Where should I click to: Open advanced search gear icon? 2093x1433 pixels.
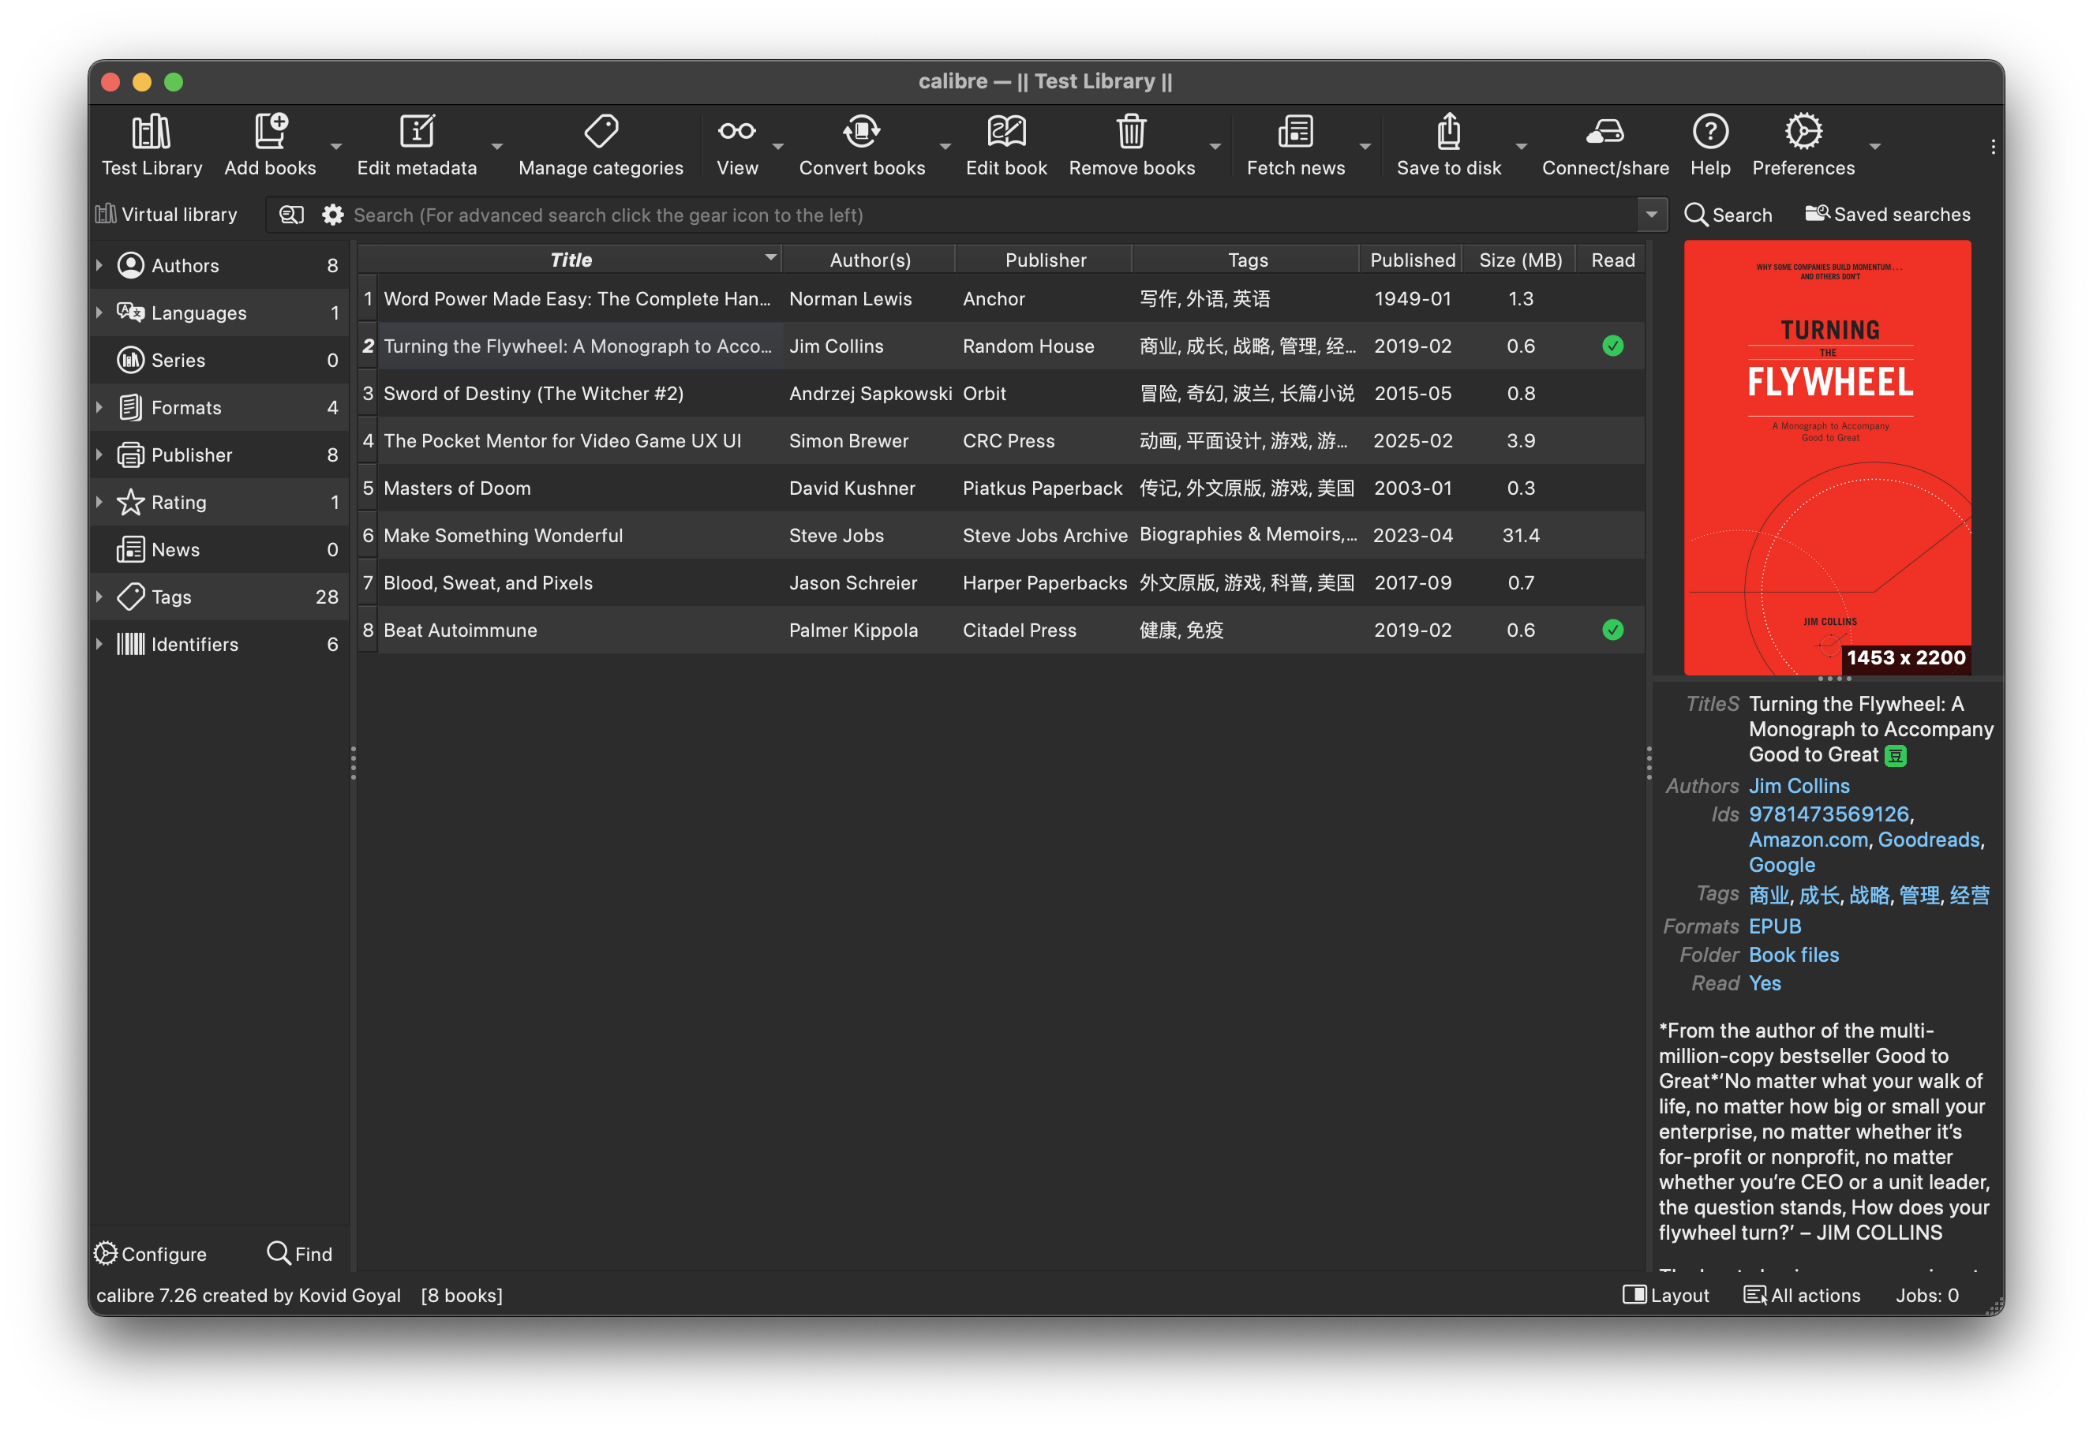tap(332, 215)
